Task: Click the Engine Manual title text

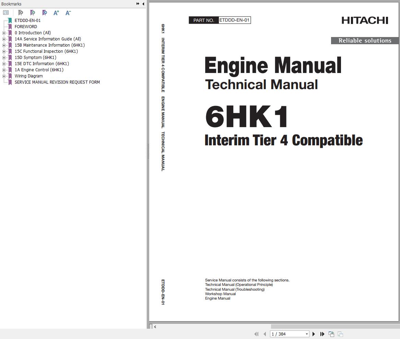Action: [273, 66]
